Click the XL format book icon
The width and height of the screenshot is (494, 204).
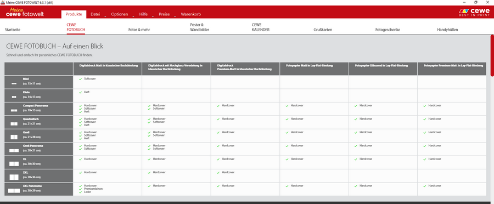[14, 164]
